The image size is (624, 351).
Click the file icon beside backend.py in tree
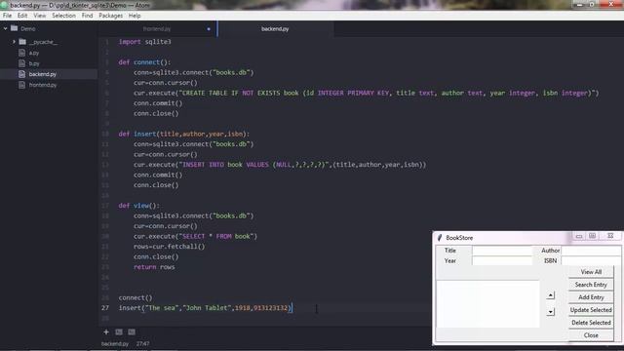tap(21, 74)
